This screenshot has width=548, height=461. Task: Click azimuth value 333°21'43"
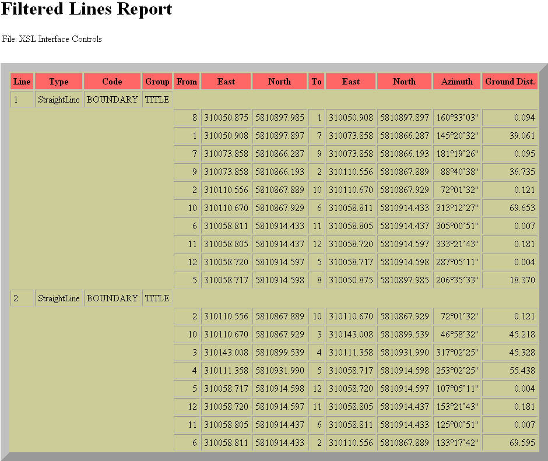457,244
